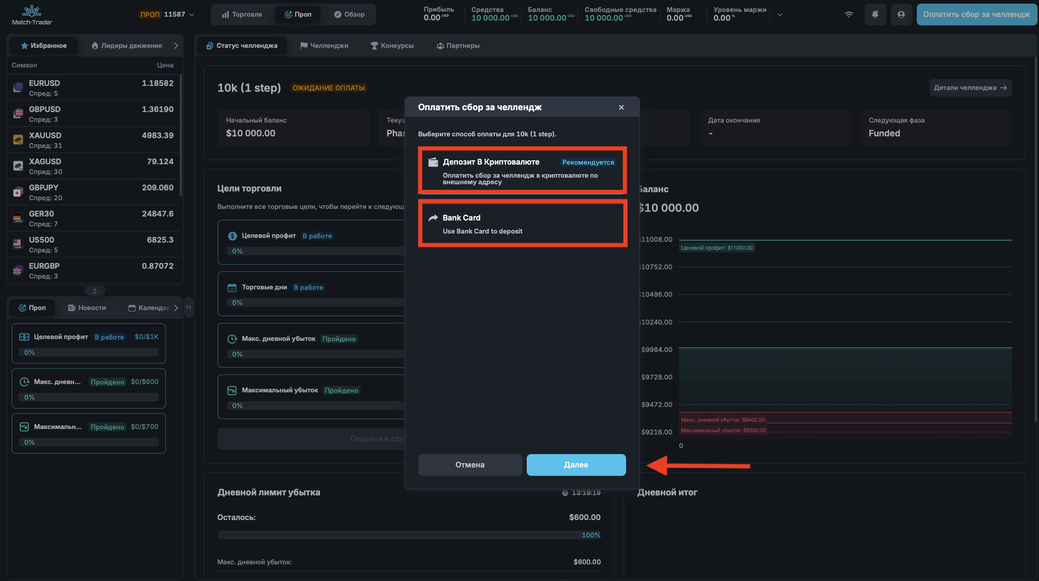Click the Bank Card arrow icon
Viewport: 1039px width, 581px height.
point(433,218)
